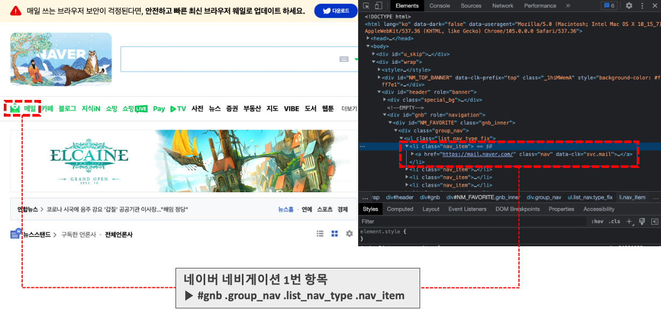Switch to the Performance tab

point(540,6)
